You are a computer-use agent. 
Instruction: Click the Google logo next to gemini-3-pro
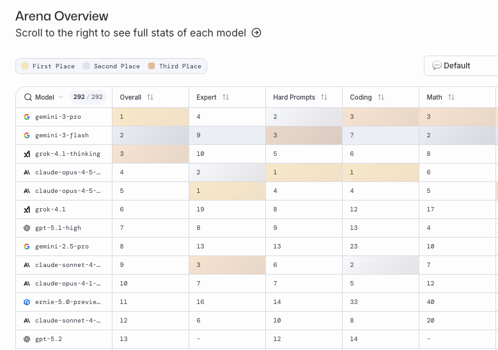click(27, 117)
